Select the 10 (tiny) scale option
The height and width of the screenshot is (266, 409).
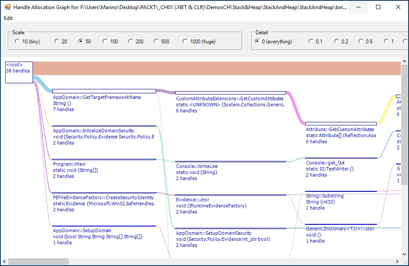coord(27,41)
